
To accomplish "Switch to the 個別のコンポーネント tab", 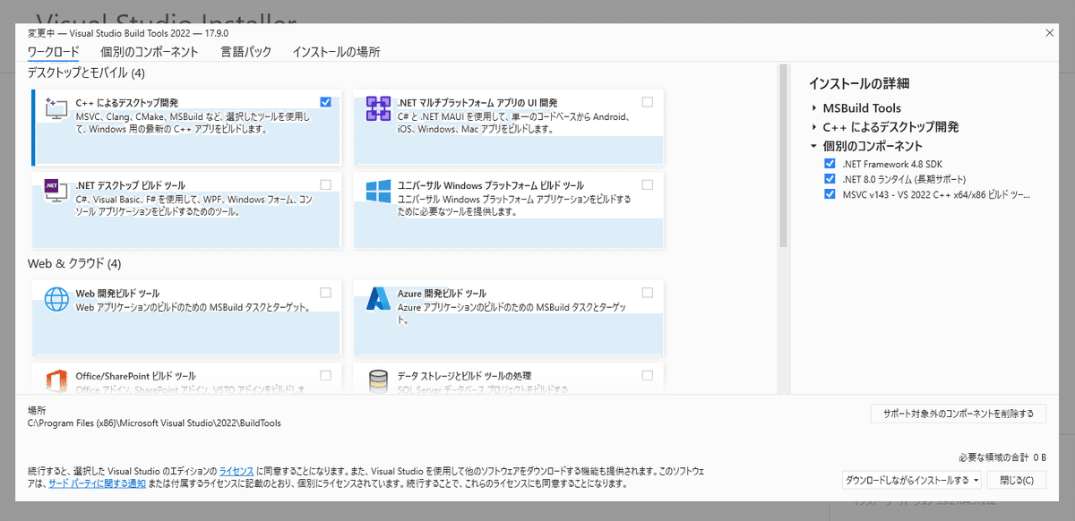I will pos(150,52).
